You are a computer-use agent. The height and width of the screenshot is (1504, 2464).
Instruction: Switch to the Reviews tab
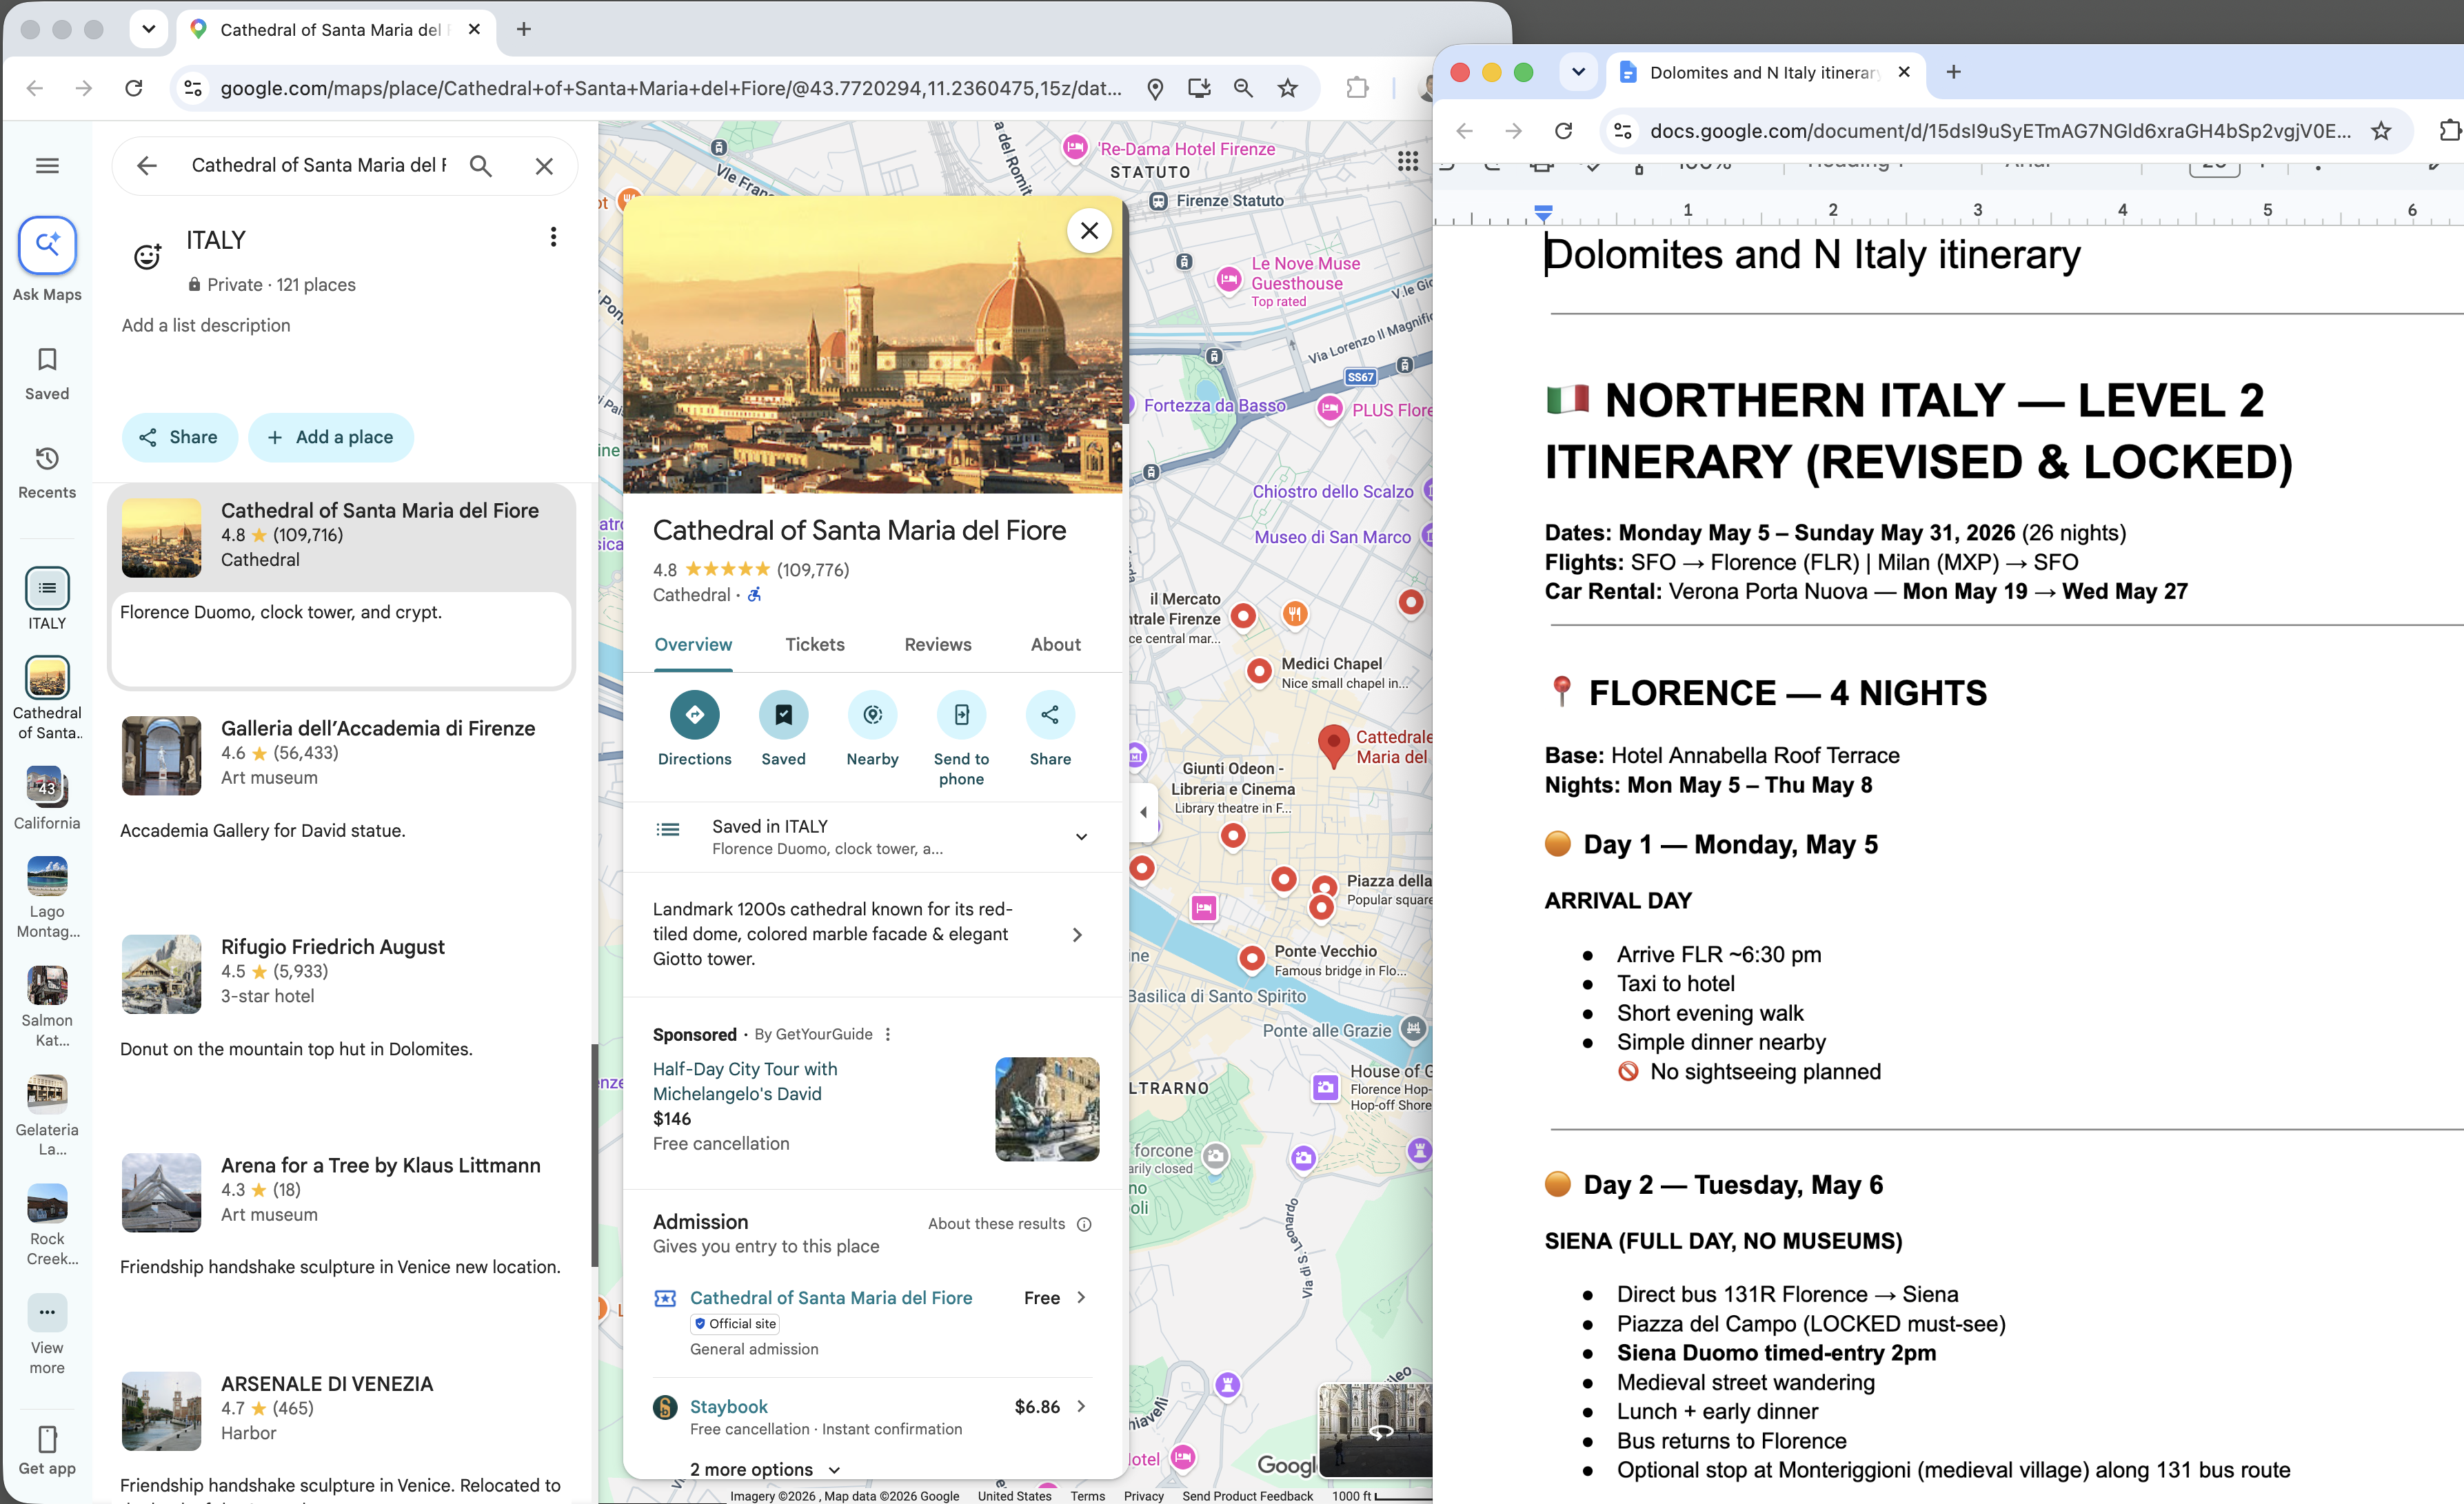click(x=937, y=644)
